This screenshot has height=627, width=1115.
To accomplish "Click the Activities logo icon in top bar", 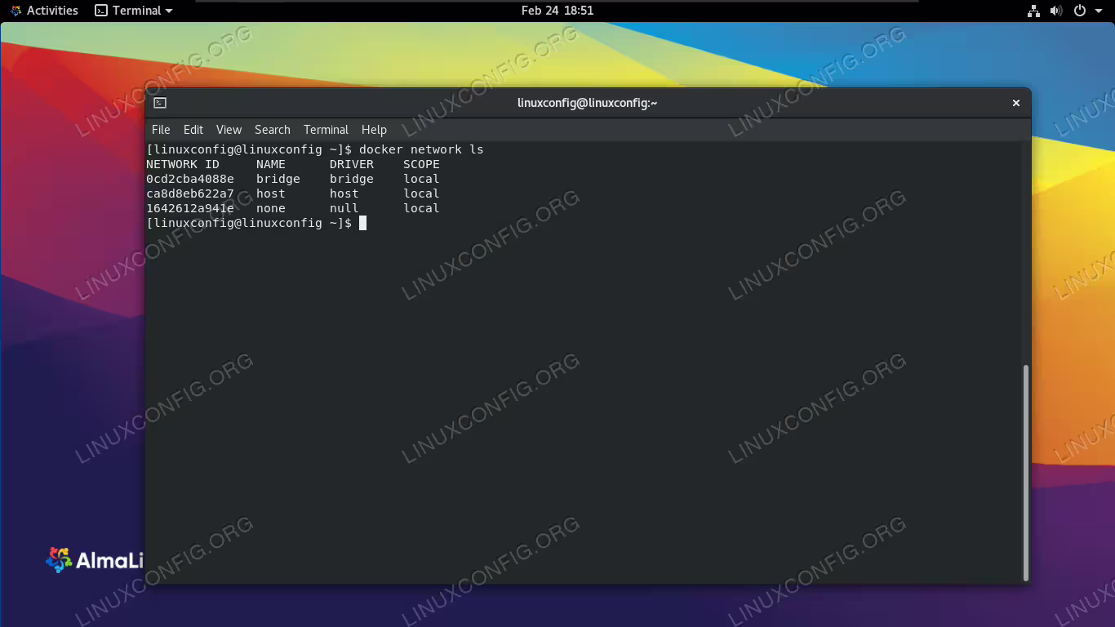I will 16,11.
